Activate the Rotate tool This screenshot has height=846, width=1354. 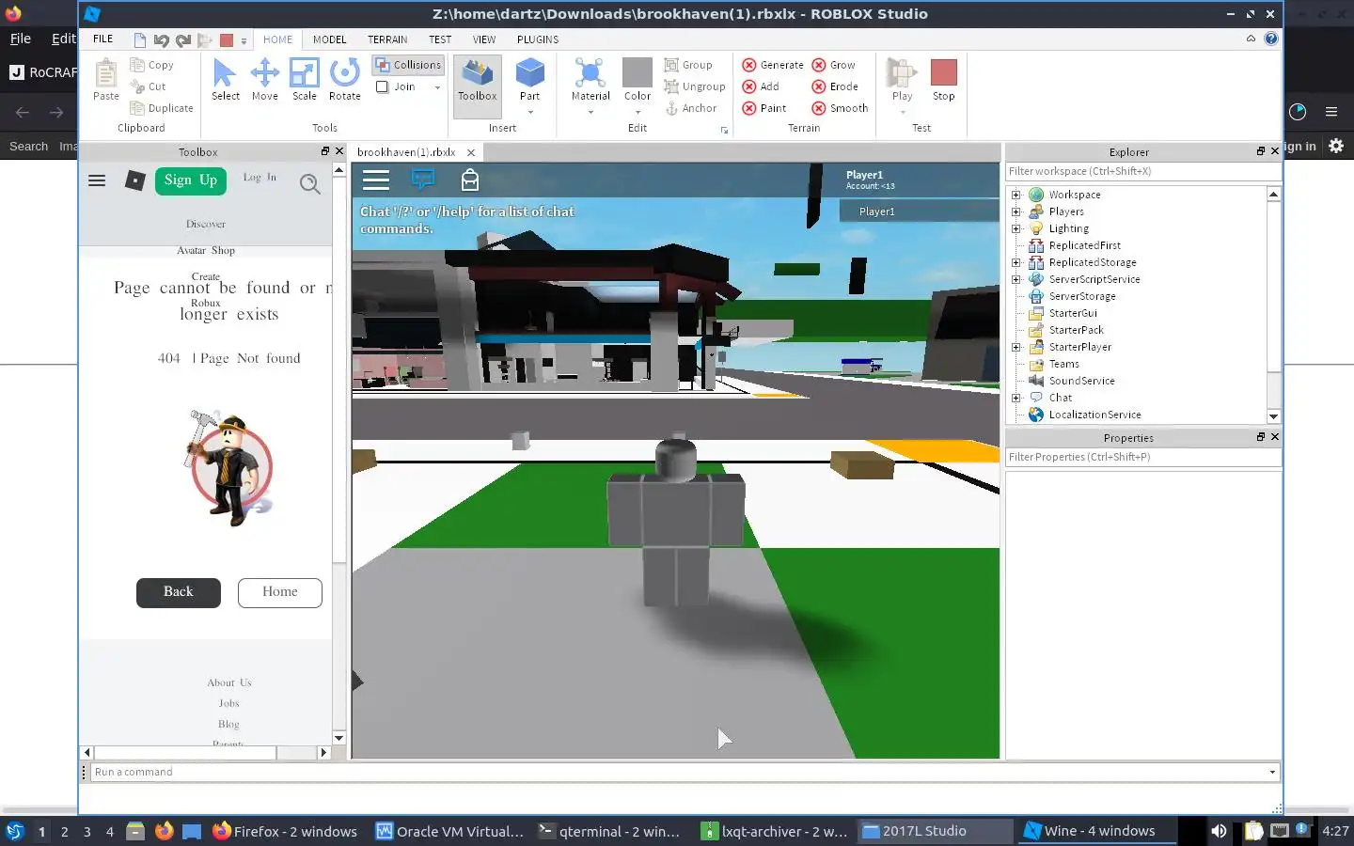(x=345, y=80)
